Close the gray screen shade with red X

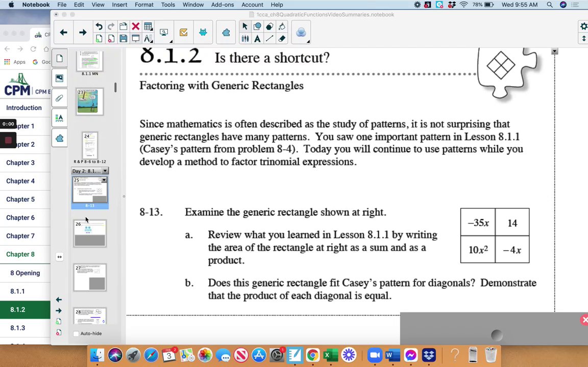(584, 320)
